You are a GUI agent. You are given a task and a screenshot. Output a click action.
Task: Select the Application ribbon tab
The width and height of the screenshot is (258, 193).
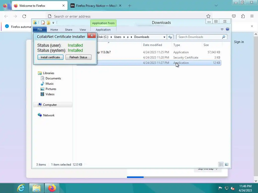(103, 30)
